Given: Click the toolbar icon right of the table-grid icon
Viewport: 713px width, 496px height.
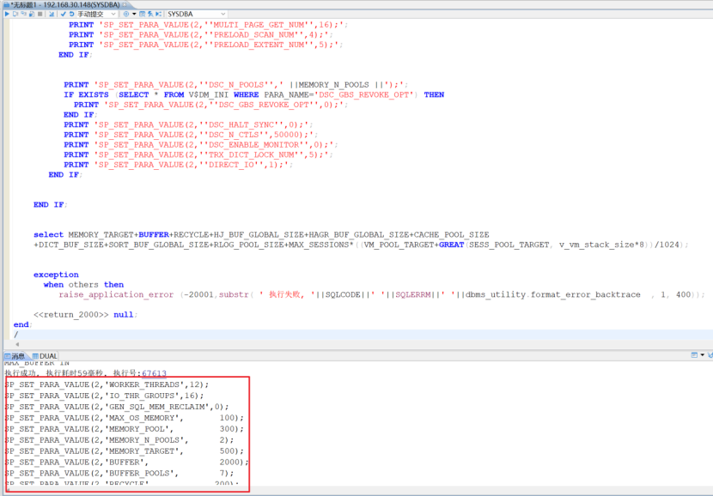Looking at the screenshot, I should 150,14.
